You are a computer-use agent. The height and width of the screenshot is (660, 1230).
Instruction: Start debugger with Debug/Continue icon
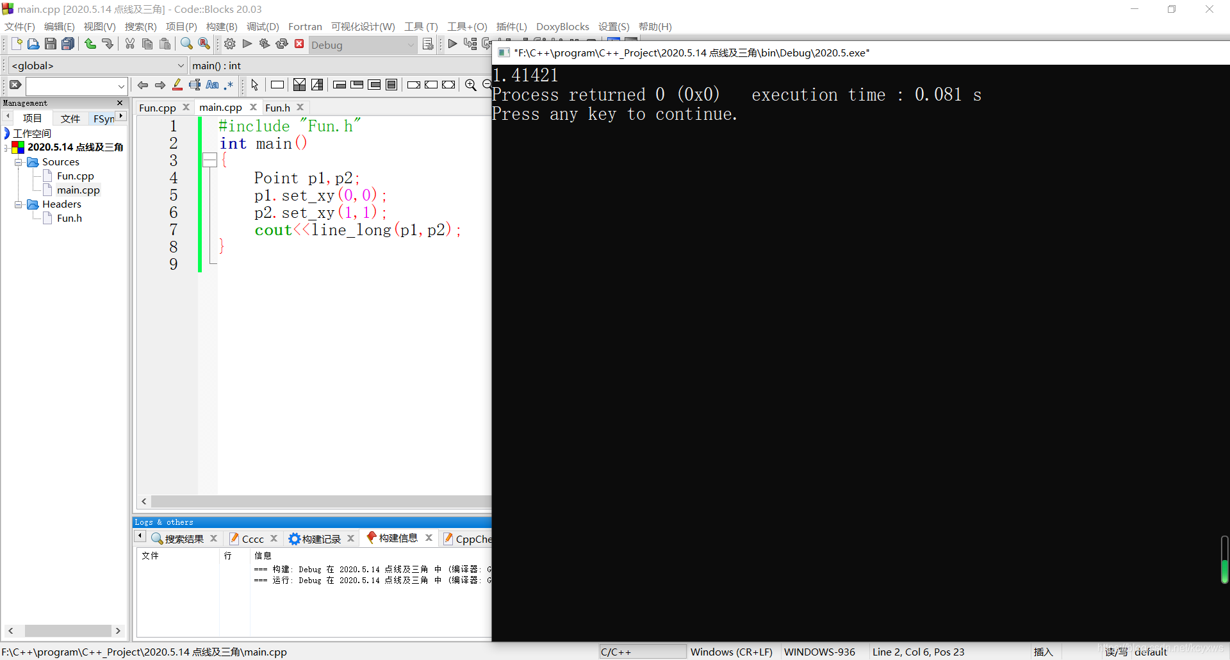453,44
